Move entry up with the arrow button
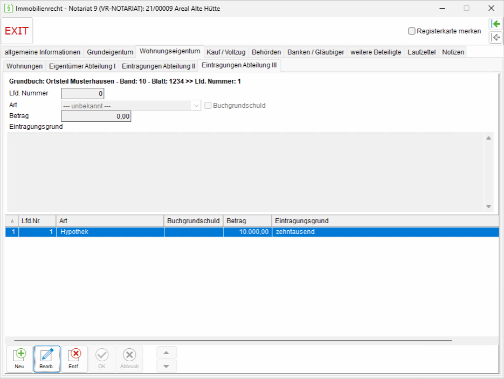The height and width of the screenshot is (379, 504). coord(167,353)
